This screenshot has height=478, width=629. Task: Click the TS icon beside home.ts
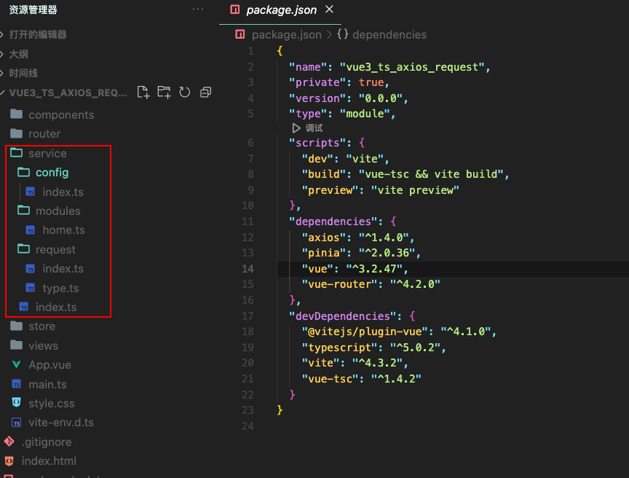(31, 230)
